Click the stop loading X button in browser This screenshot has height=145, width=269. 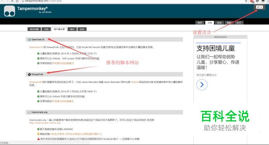[x=12, y=1]
